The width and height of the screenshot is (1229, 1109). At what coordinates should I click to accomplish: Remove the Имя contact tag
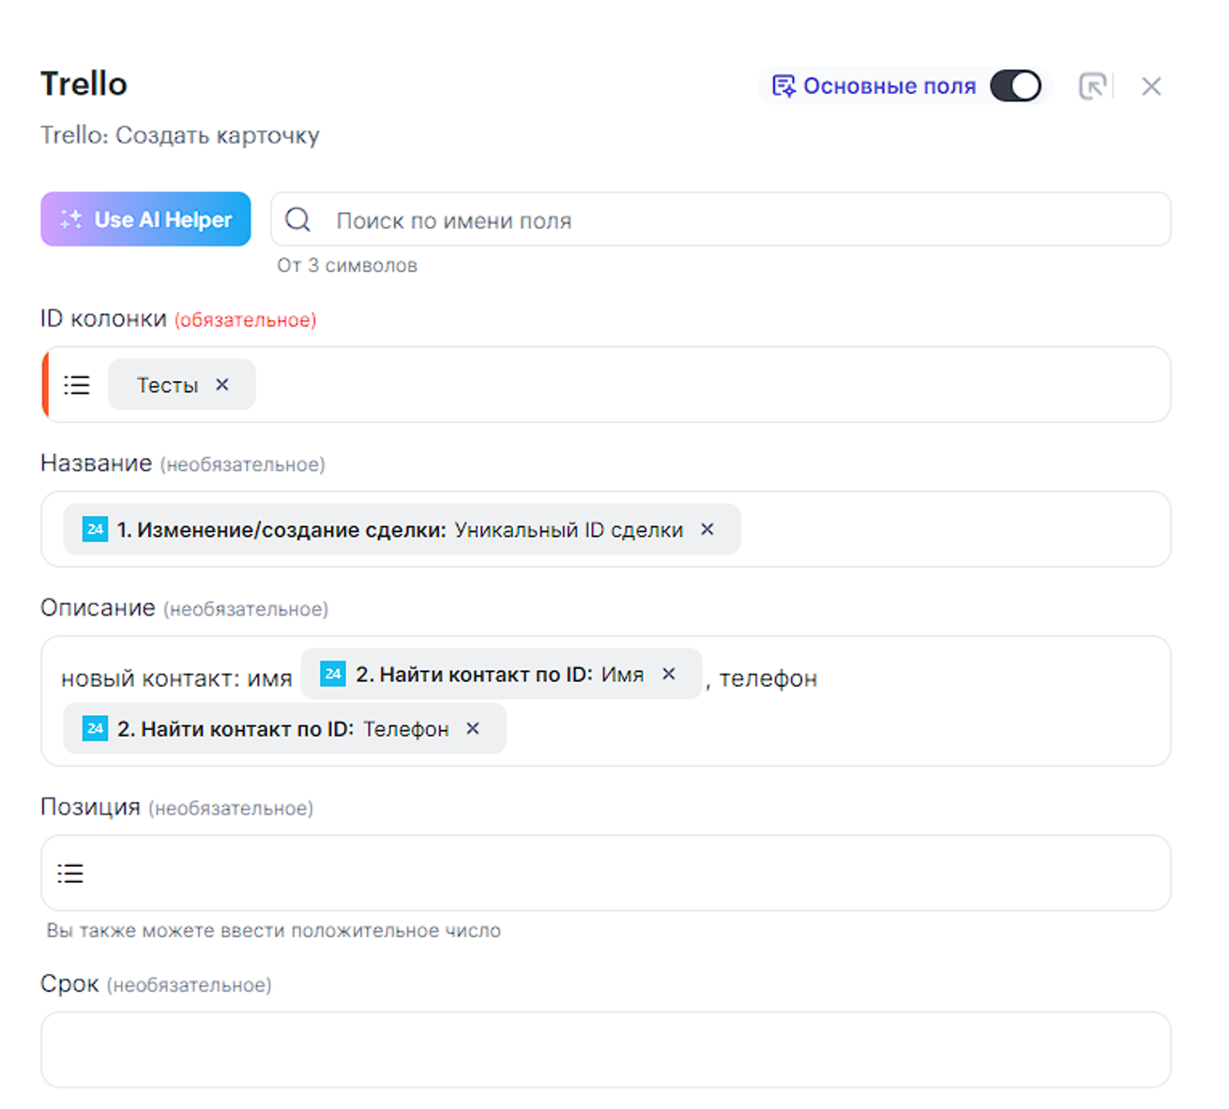pos(669,674)
